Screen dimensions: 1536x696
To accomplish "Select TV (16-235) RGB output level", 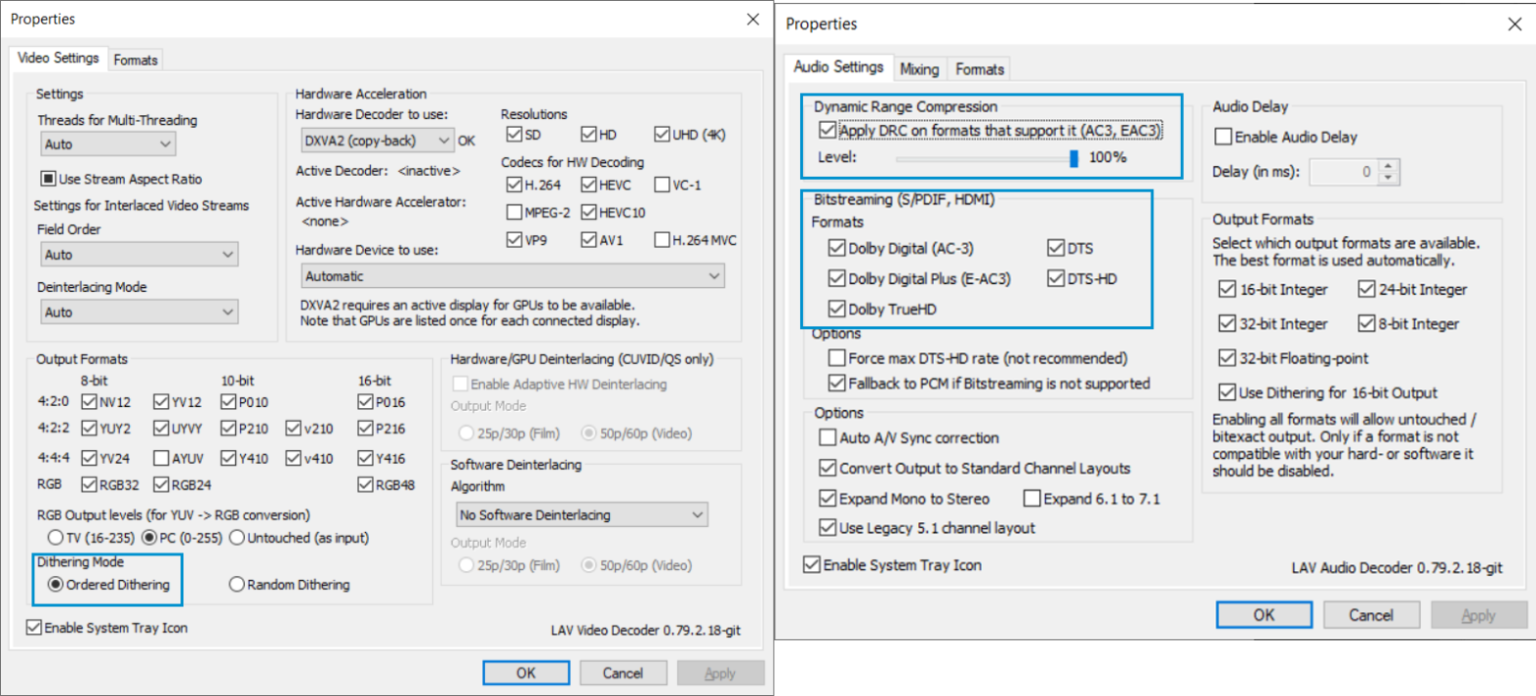I will click(56, 538).
